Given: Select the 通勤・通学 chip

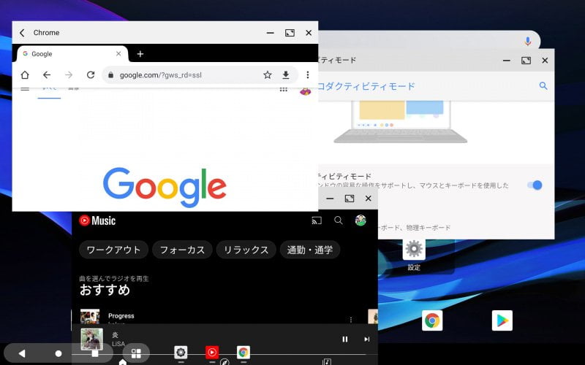Looking at the screenshot, I should point(309,250).
